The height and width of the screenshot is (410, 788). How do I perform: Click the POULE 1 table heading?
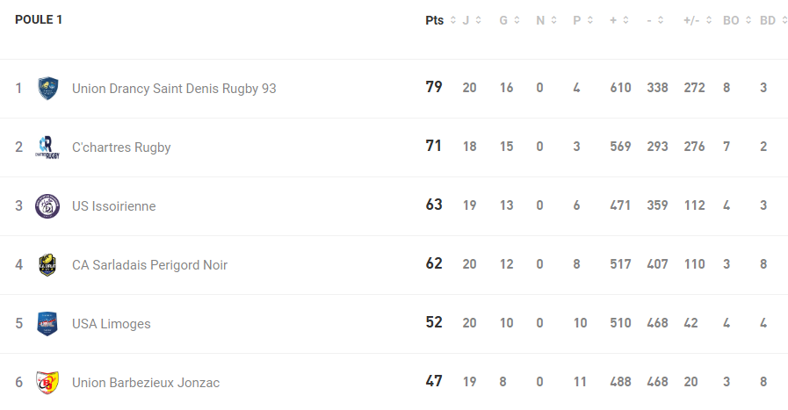pos(39,20)
